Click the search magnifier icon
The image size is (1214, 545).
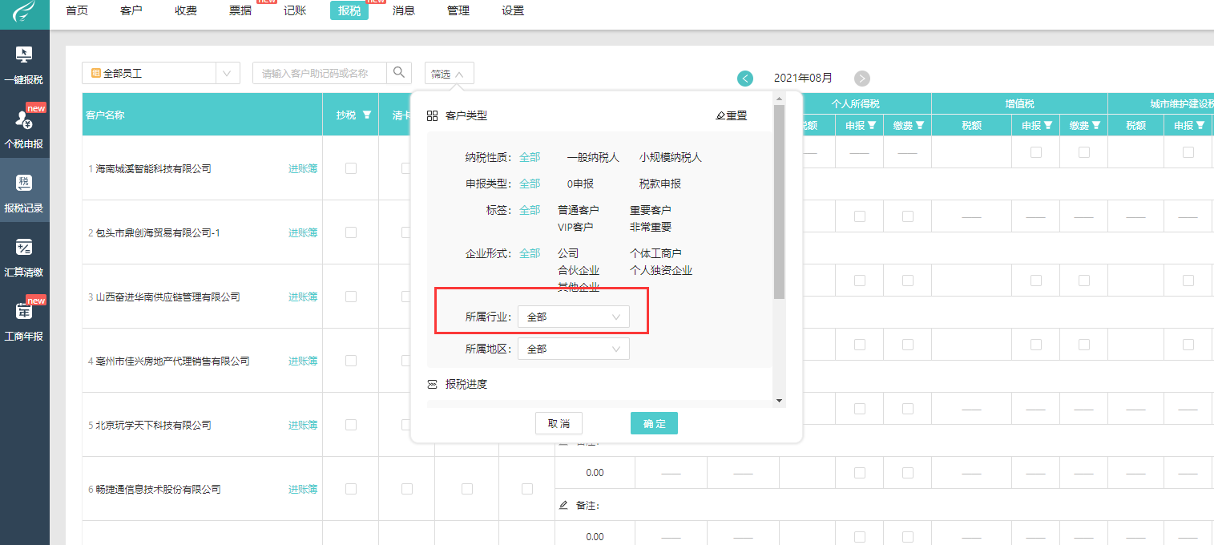tap(399, 73)
